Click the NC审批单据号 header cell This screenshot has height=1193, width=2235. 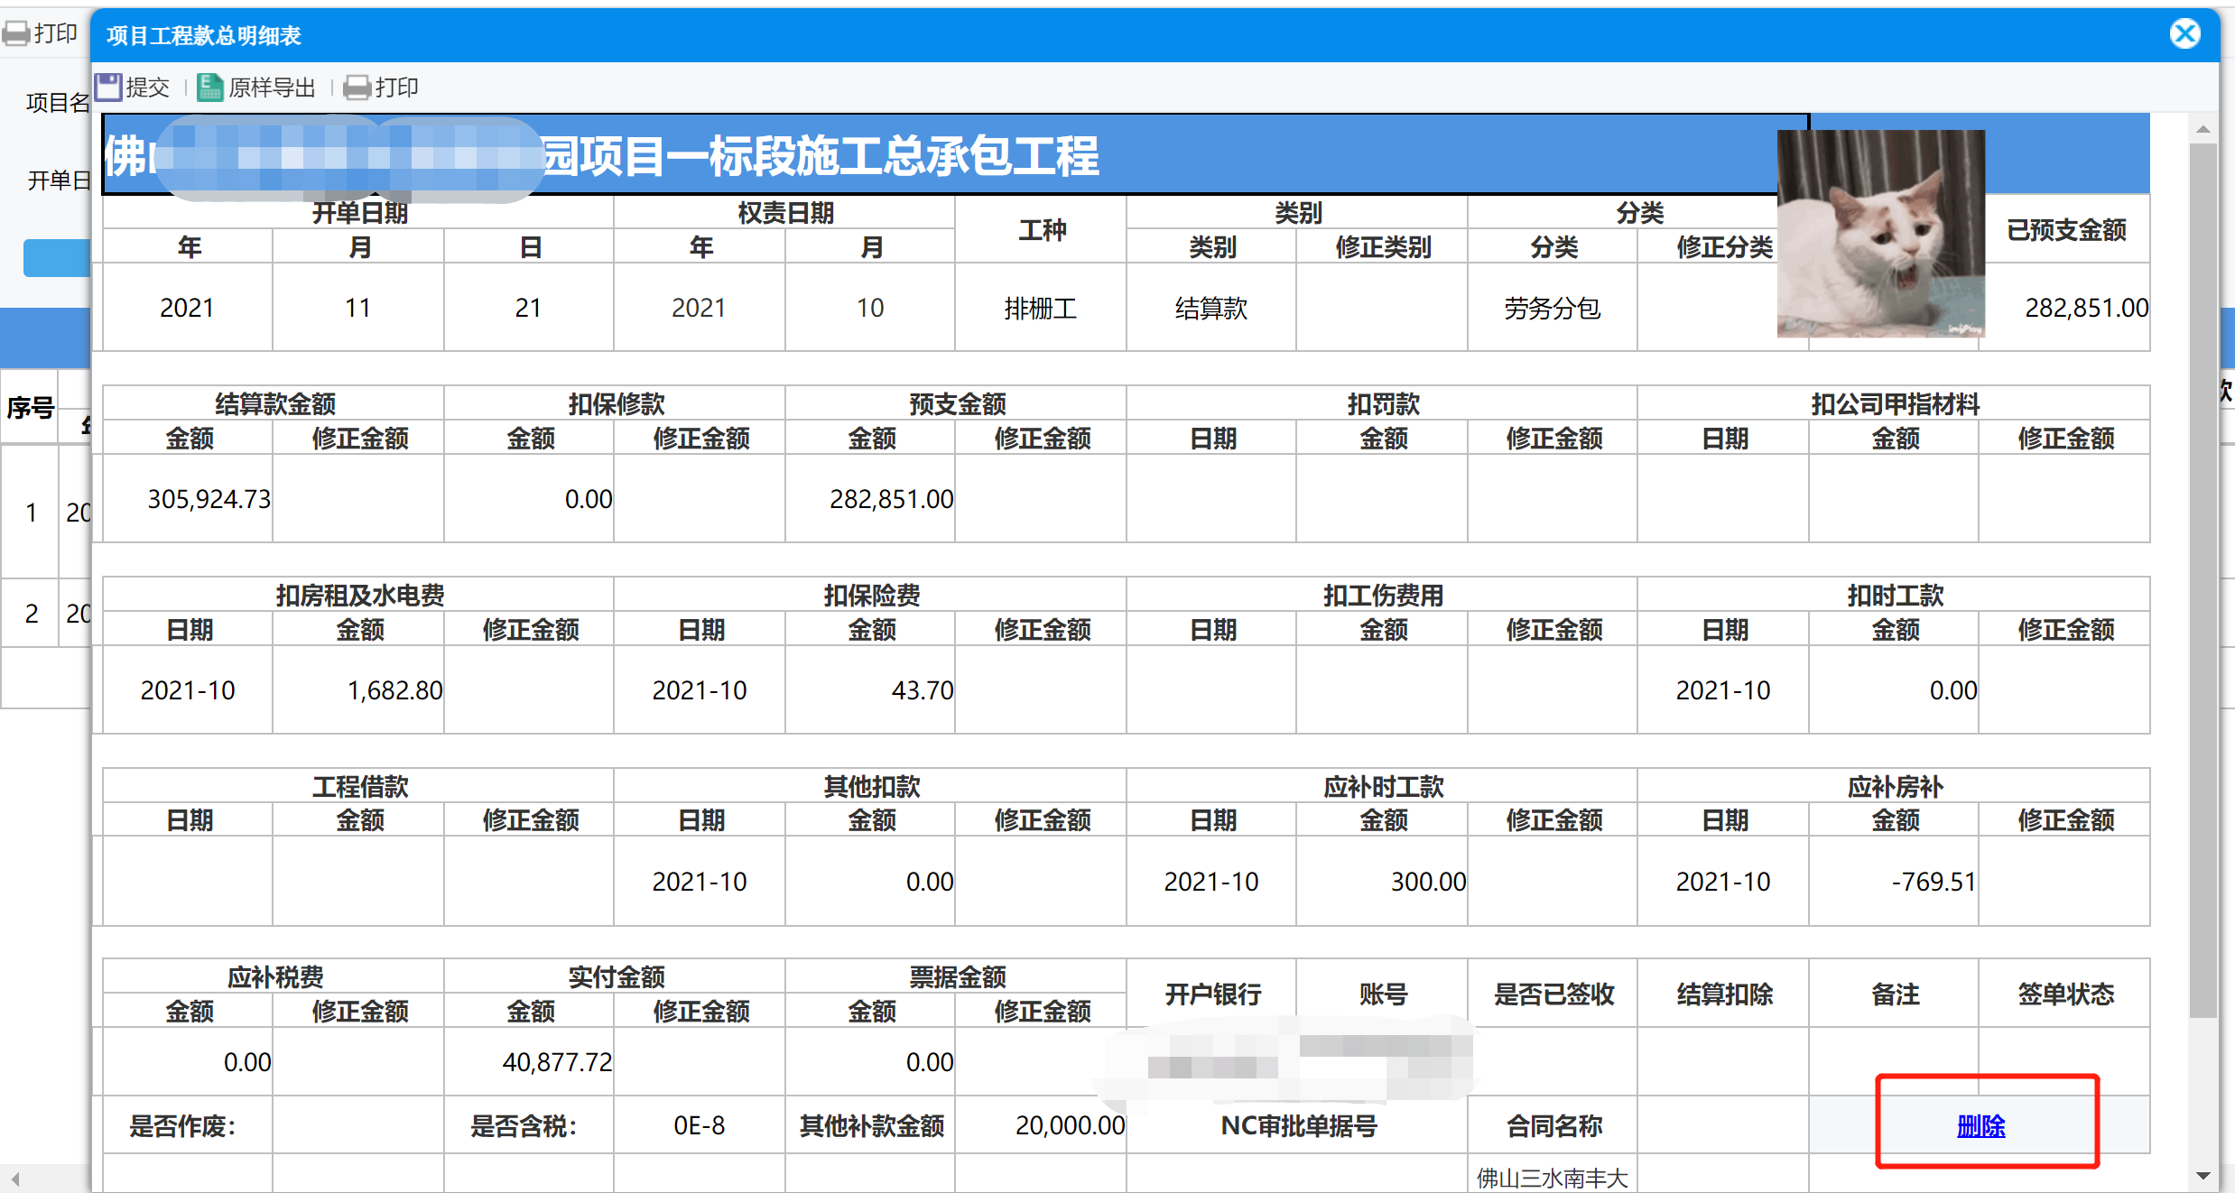(x=1298, y=1125)
